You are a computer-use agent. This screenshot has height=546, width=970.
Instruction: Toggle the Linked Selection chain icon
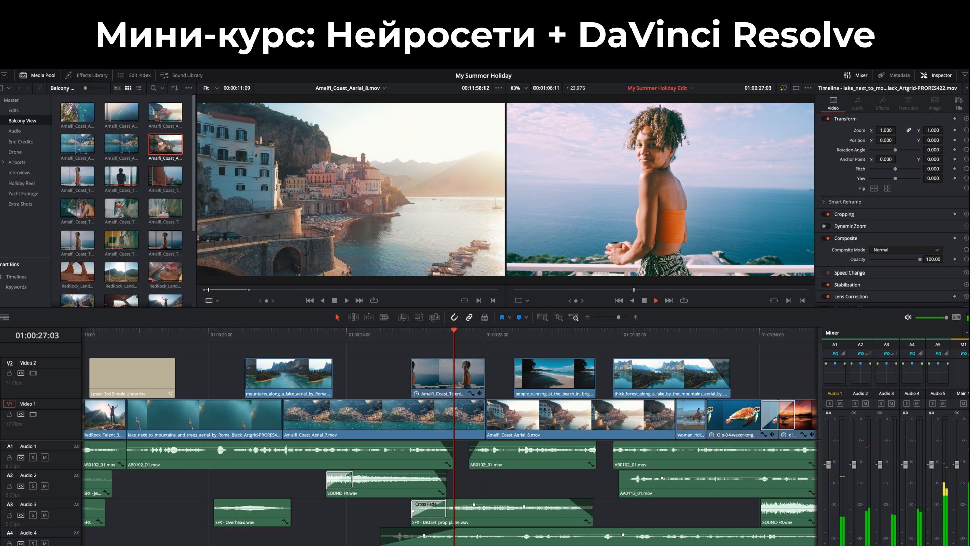tap(469, 317)
